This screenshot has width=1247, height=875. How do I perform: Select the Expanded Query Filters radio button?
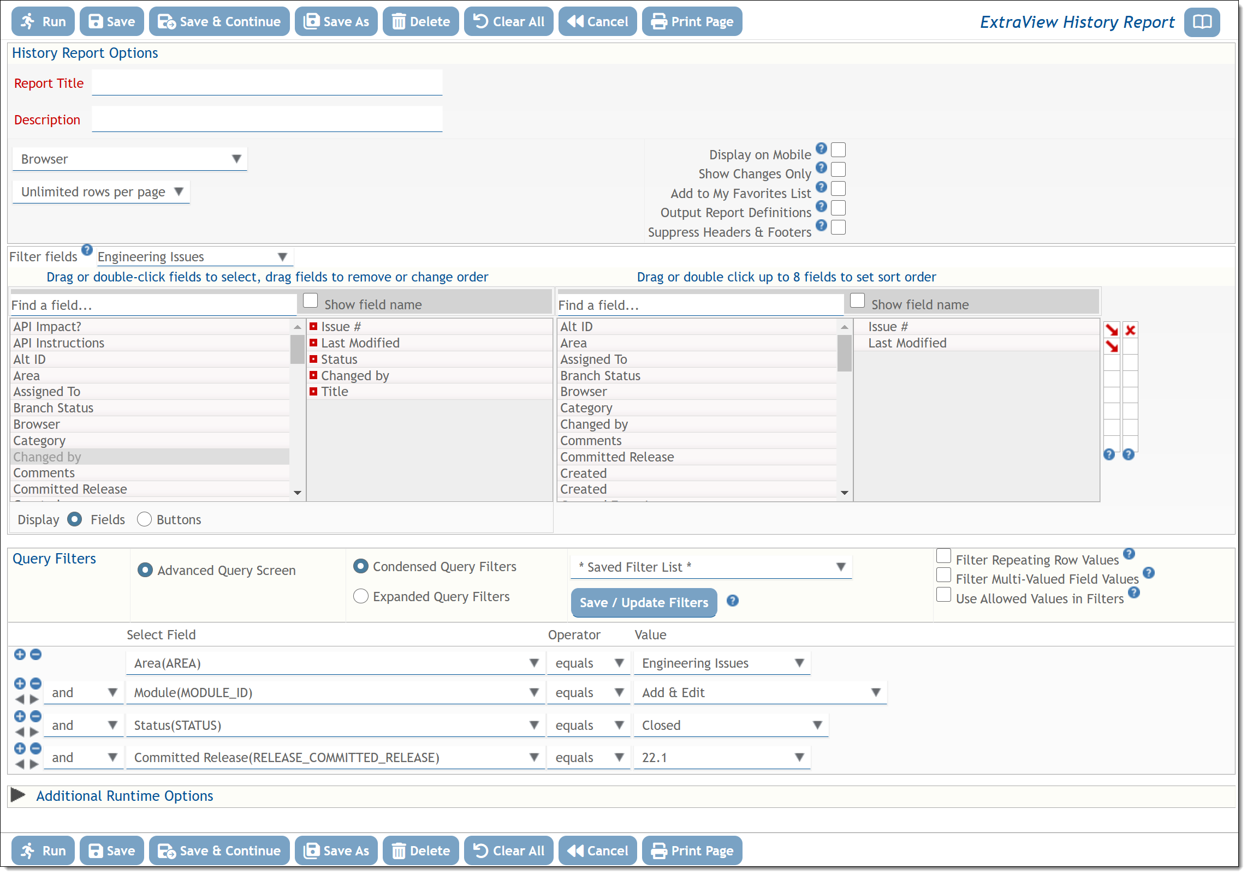[360, 596]
